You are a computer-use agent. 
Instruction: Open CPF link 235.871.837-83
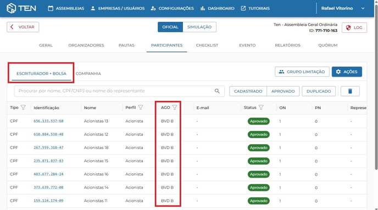click(48, 161)
